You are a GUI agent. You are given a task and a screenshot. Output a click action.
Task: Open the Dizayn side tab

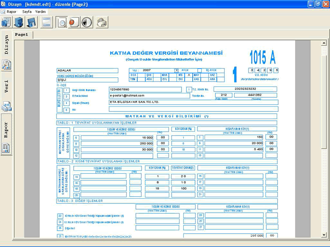click(6, 45)
